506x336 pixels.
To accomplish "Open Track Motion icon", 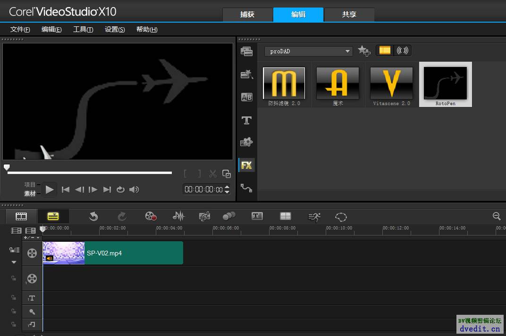I will click(x=229, y=216).
